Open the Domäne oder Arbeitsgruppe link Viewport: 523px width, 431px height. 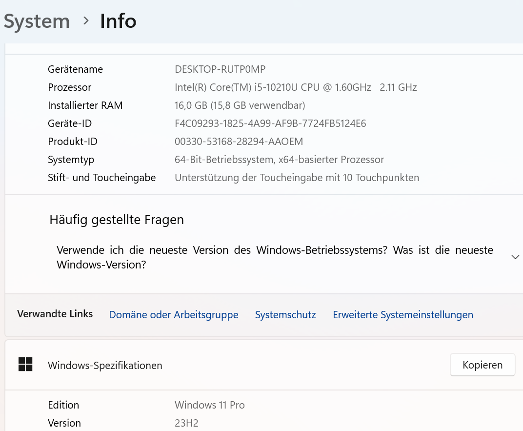pyautogui.click(x=174, y=314)
